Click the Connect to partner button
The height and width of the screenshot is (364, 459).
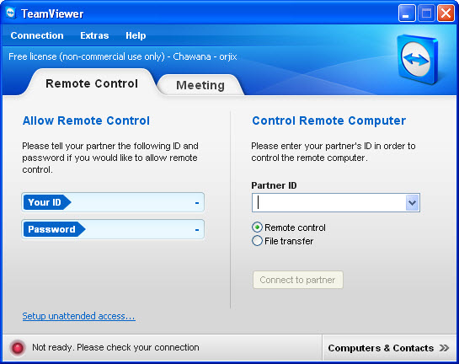point(297,280)
